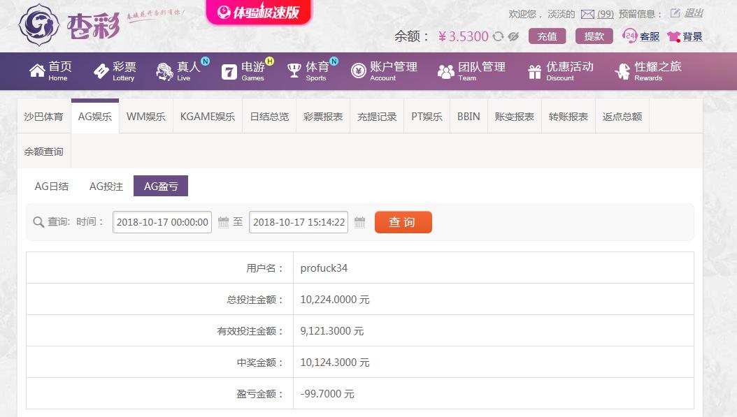Refresh the account balance
The width and height of the screenshot is (737, 417).
tap(498, 37)
